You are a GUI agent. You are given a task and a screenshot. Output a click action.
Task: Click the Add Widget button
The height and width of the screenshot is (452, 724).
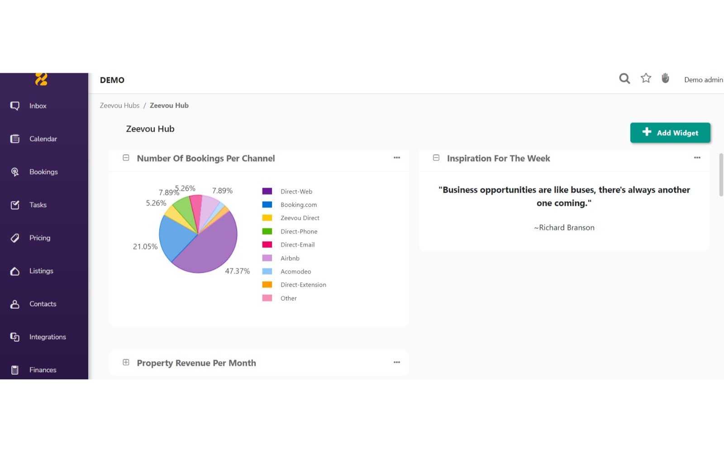pos(670,133)
